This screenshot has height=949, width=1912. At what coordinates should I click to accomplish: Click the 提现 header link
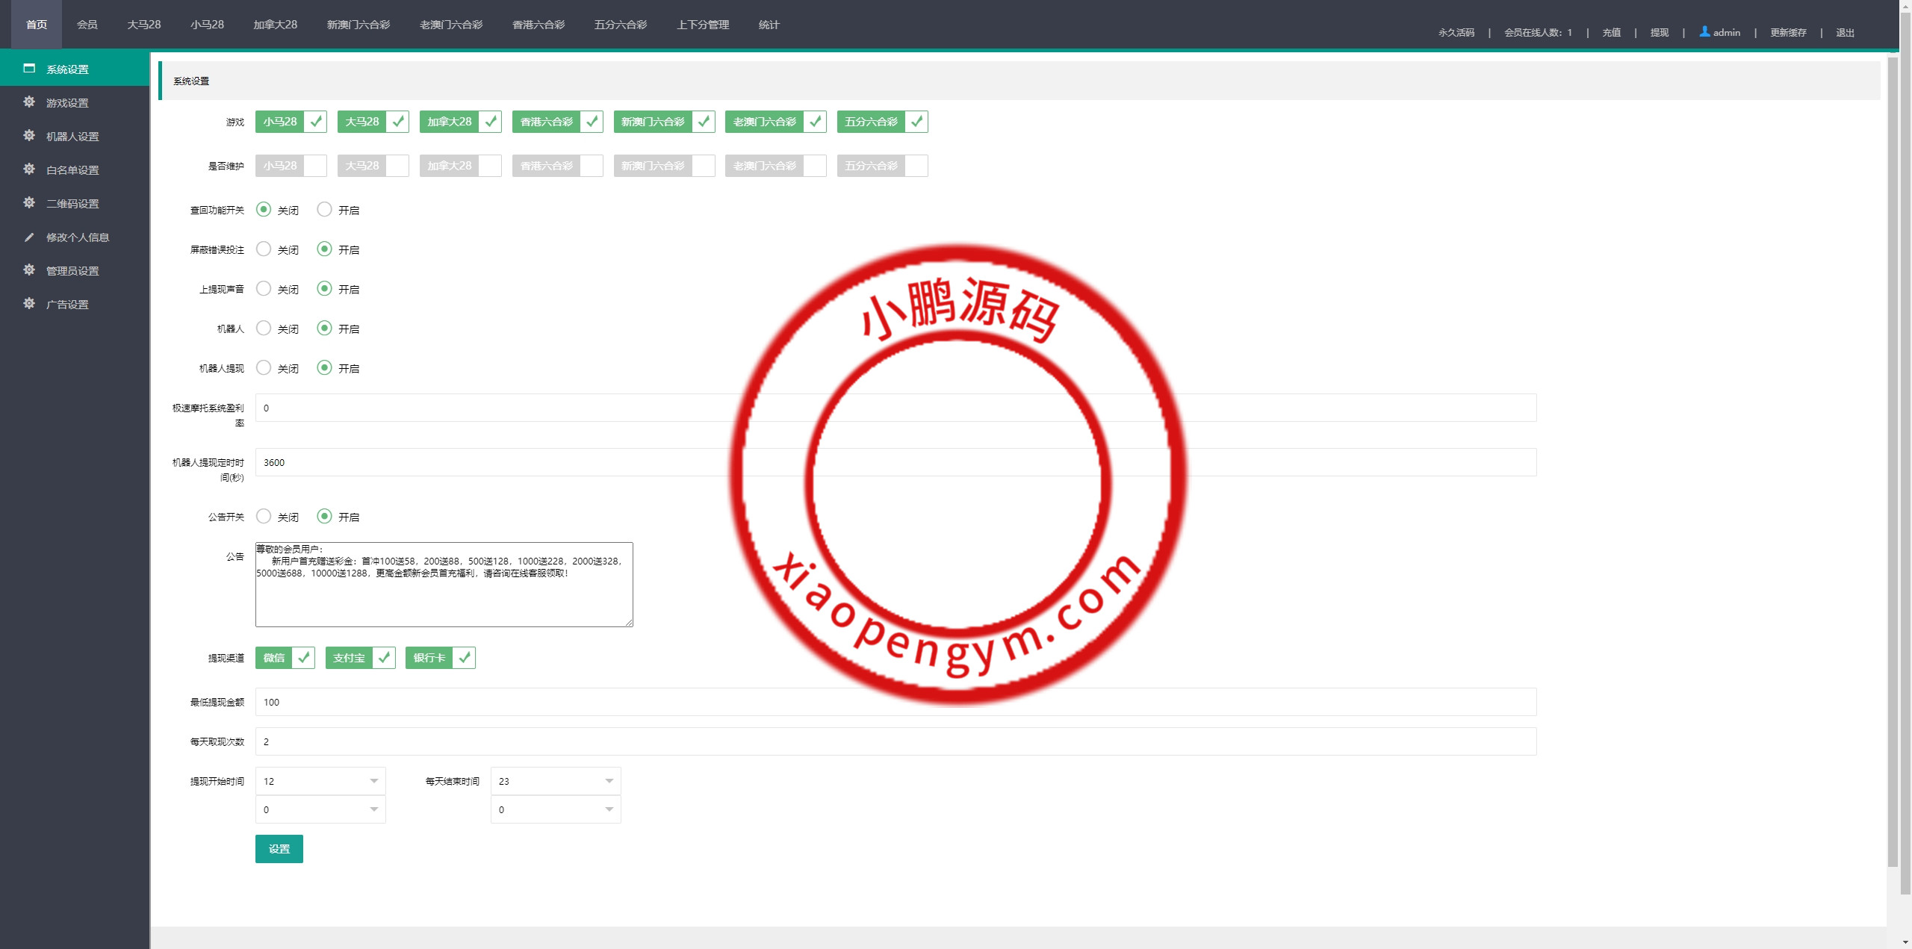[x=1660, y=32]
